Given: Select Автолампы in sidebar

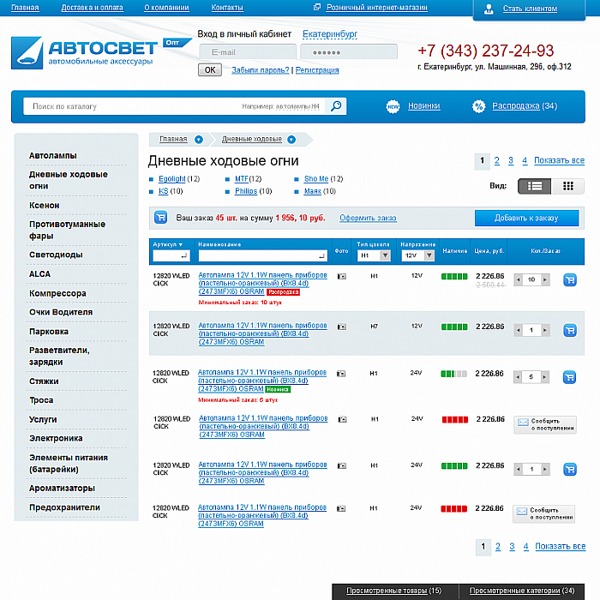Looking at the screenshot, I should (x=53, y=156).
